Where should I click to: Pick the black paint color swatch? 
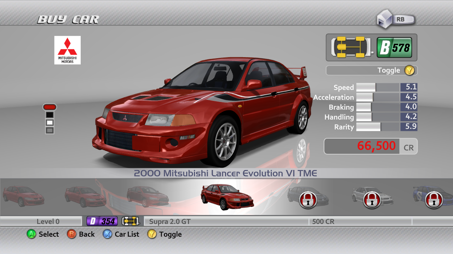(x=50, y=115)
